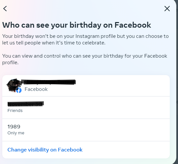
Task: Click the 'Who can see your birthday' heading
Action: (76, 25)
